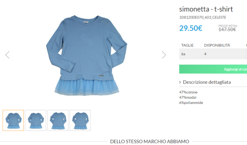Viewport: 247px width, 145px height.
Task: Click the 29.50€ sale price
Action: [x=191, y=28]
